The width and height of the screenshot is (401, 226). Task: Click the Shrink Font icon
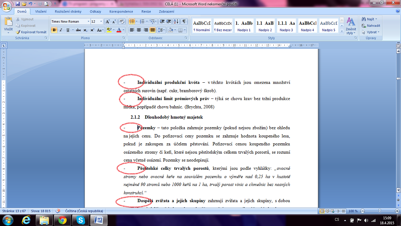114,22
